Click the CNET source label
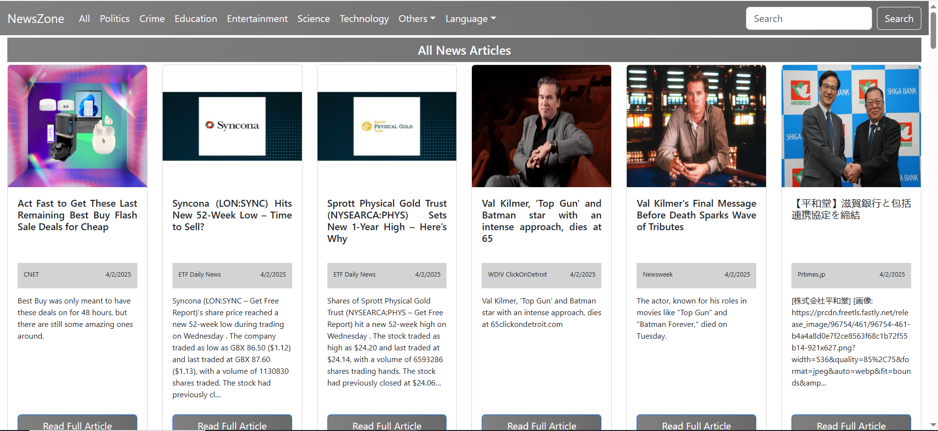The height and width of the screenshot is (431, 938). click(x=31, y=275)
